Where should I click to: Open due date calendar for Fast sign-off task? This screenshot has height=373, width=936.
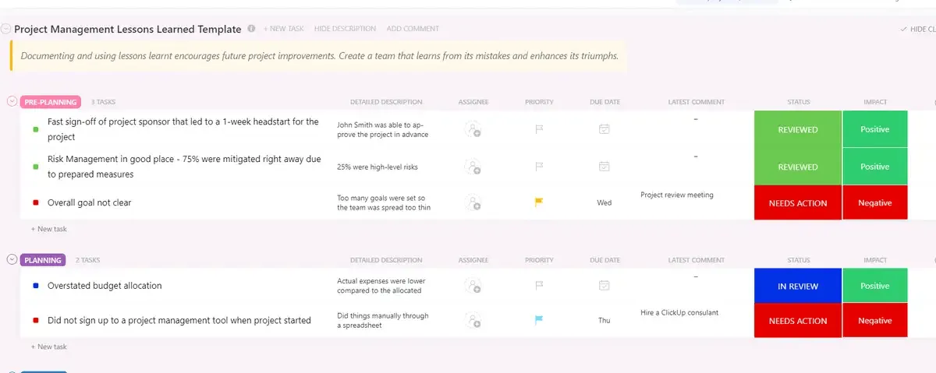pyautogui.click(x=604, y=129)
